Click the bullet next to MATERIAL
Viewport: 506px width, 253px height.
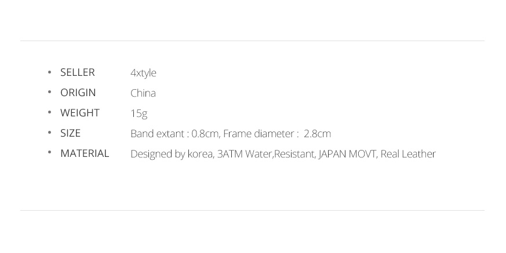click(49, 153)
